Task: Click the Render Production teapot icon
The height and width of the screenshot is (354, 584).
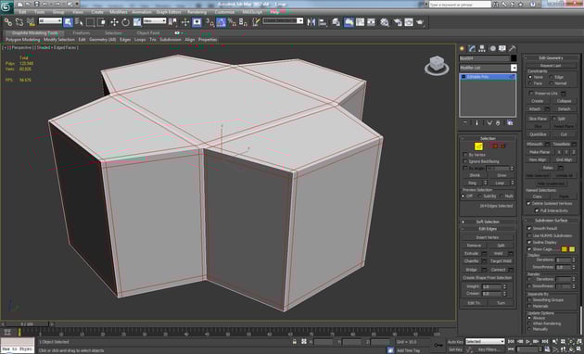Action: pyautogui.click(x=420, y=22)
